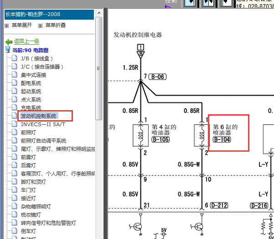Screen dimensions: 274x239
Task: Select the 发动机控制系统 entry
Action: 38,116
